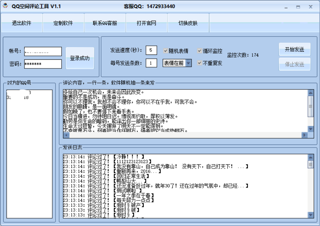
Task: Click the 发送日志 scrollbar thumb
Action: click(x=311, y=164)
